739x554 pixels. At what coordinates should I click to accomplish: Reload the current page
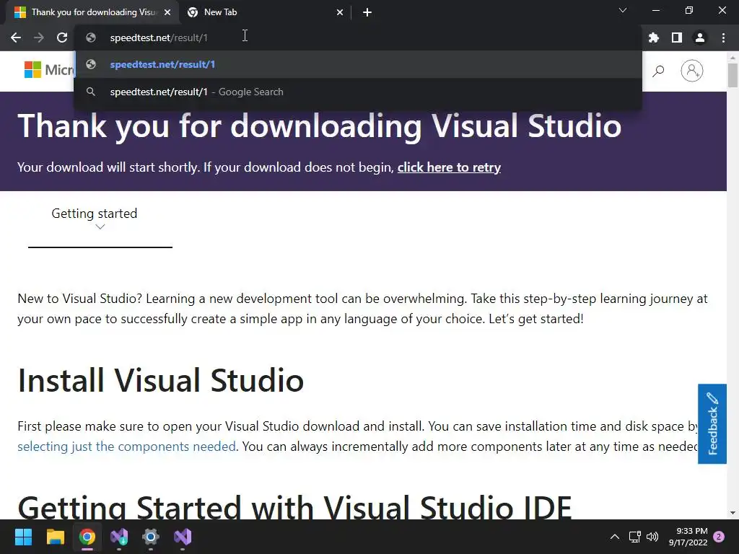[x=62, y=38]
